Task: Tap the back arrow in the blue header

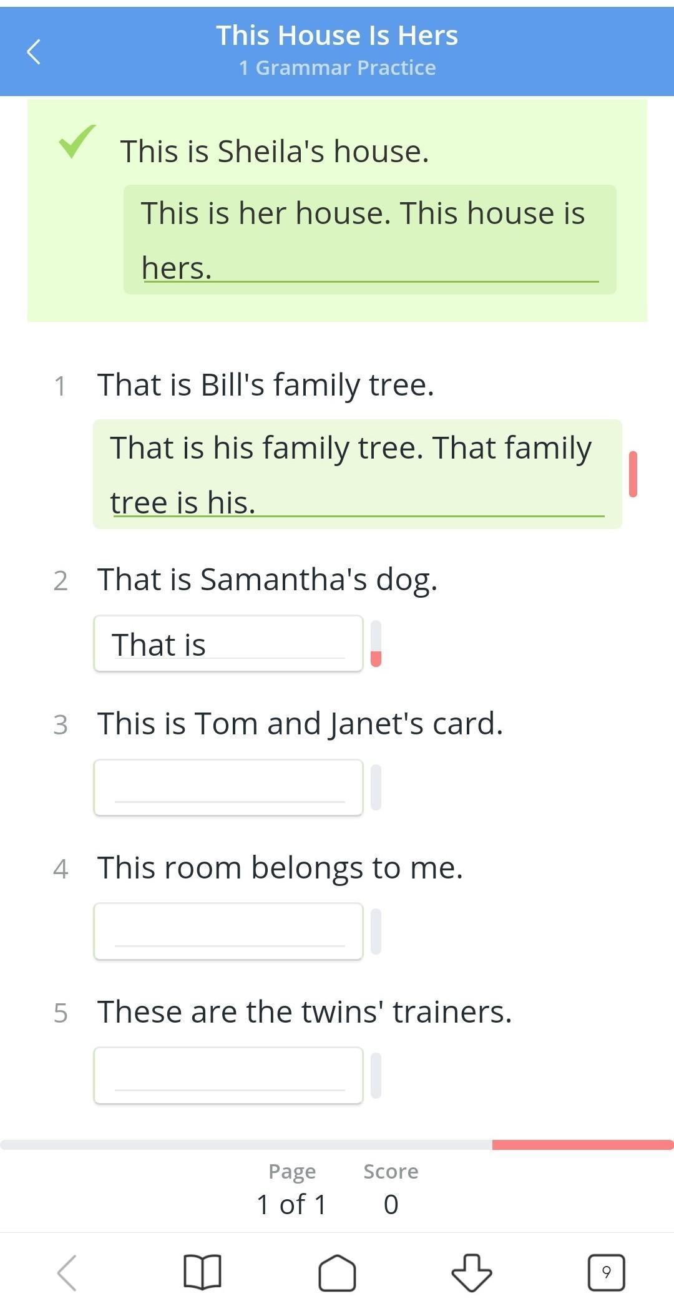Action: point(34,51)
